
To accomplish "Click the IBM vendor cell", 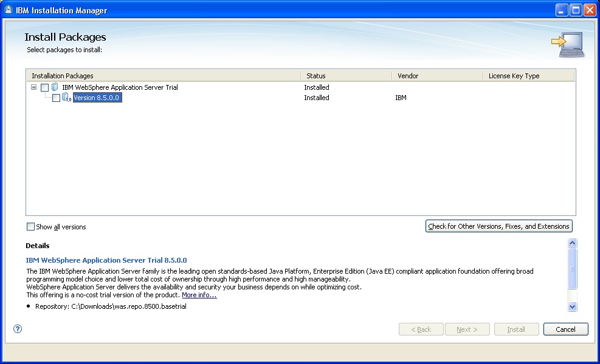I will [401, 98].
